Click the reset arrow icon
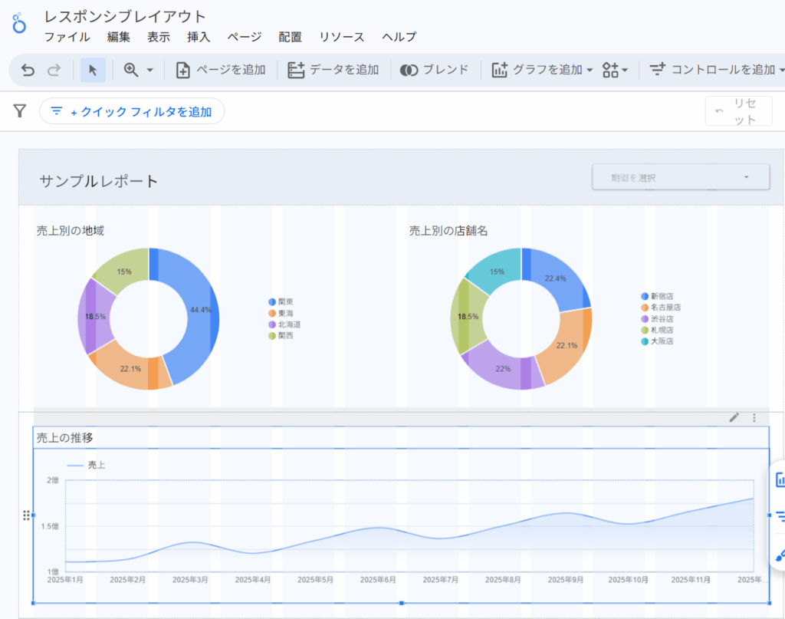Image resolution: width=785 pixels, height=619 pixels. [719, 110]
